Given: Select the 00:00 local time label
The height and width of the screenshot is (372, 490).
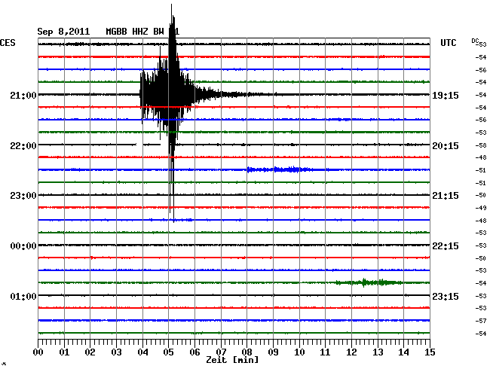Looking at the screenshot, I should [23, 246].
